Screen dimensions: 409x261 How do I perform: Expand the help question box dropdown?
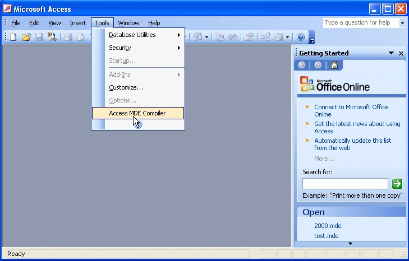(x=402, y=23)
